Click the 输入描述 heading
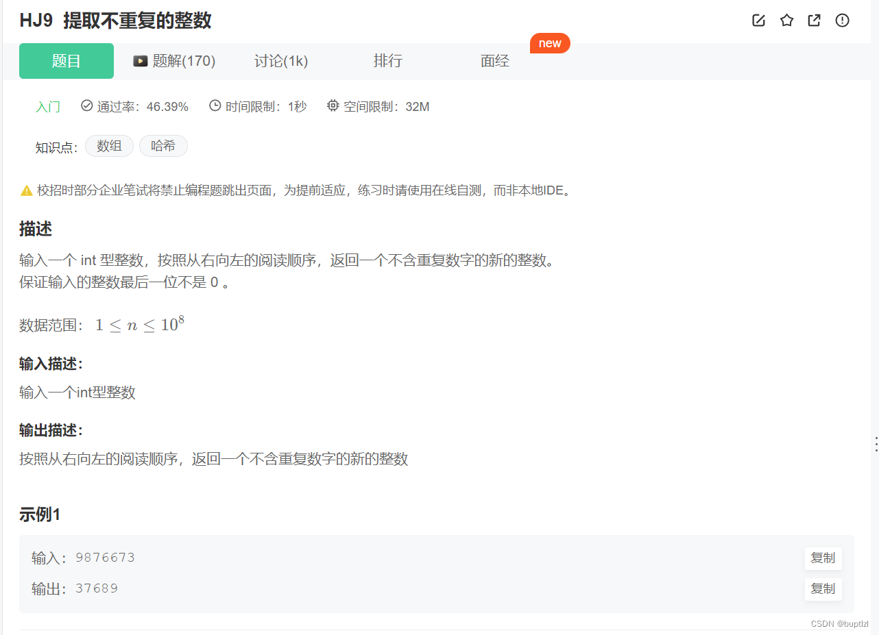 point(51,364)
